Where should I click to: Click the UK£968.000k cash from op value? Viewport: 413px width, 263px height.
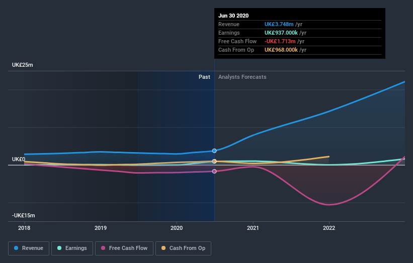281,50
